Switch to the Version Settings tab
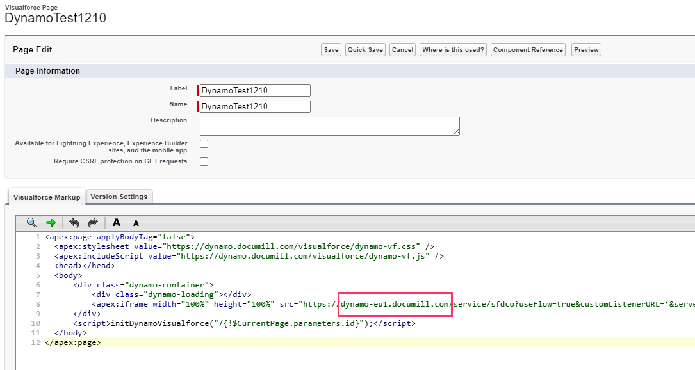The image size is (695, 370). (x=119, y=197)
